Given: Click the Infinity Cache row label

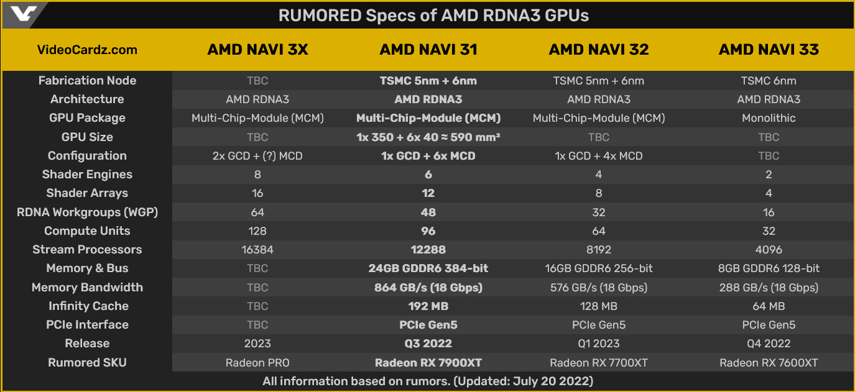Looking at the screenshot, I should [x=88, y=306].
